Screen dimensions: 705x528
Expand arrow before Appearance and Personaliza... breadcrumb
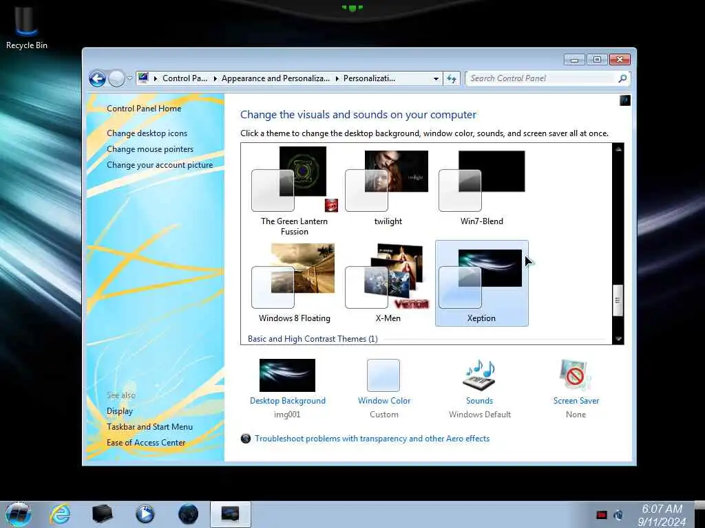215,78
